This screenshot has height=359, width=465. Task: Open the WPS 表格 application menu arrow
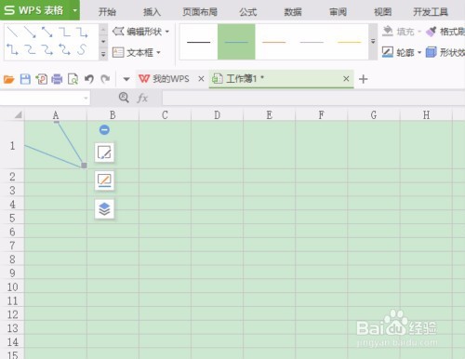point(74,10)
